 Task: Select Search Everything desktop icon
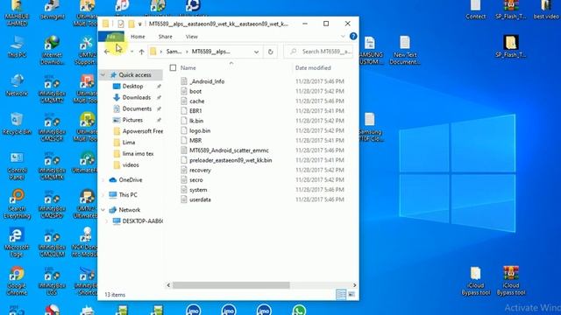click(17, 204)
